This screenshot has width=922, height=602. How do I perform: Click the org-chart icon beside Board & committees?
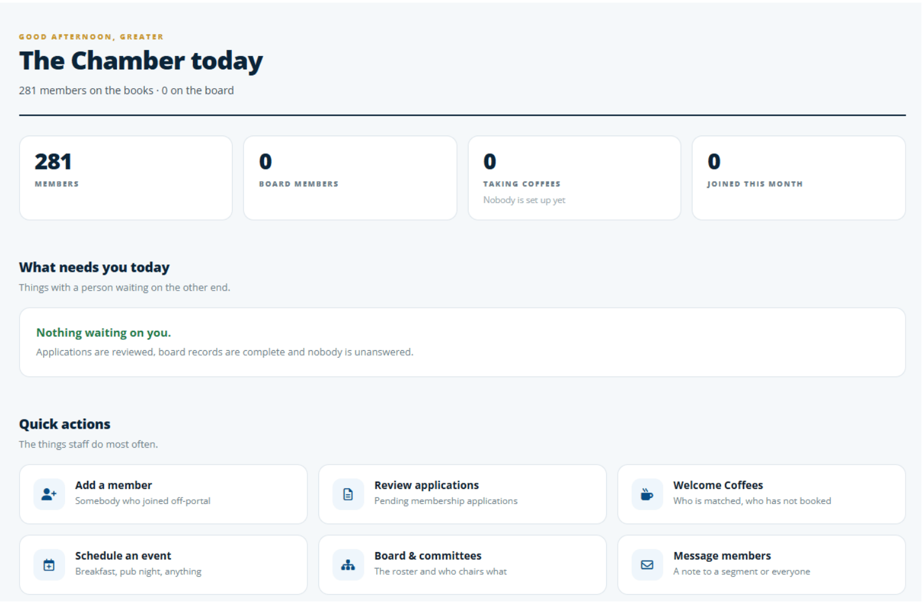pos(348,565)
